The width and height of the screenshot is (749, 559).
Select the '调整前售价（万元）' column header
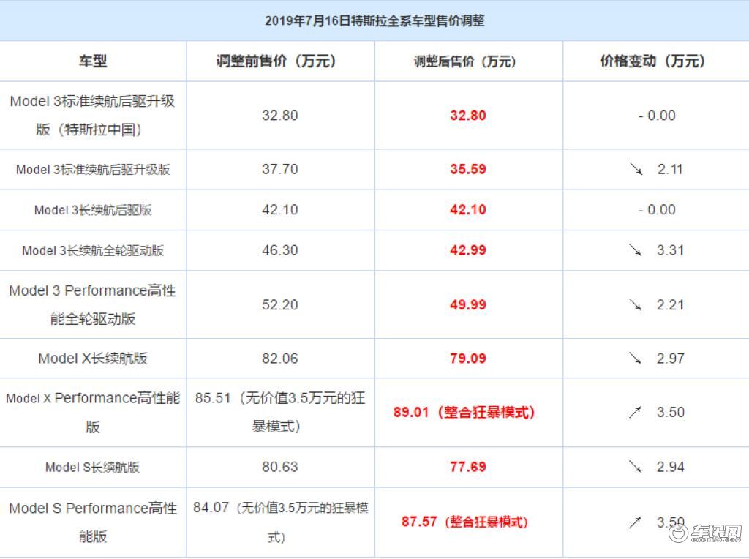pos(280,61)
